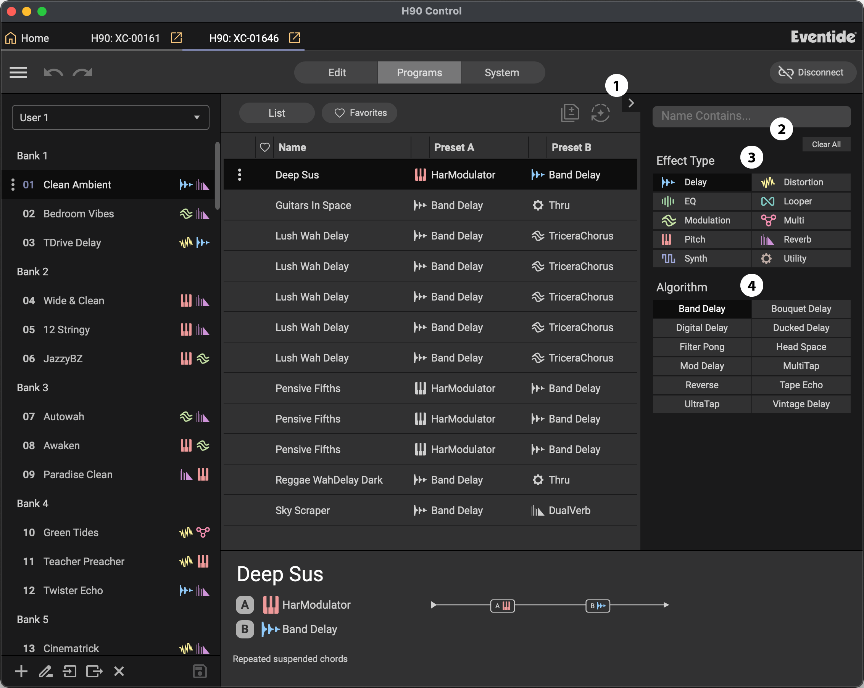This screenshot has width=864, height=688.
Task: Switch to the Programs tab
Action: click(419, 72)
